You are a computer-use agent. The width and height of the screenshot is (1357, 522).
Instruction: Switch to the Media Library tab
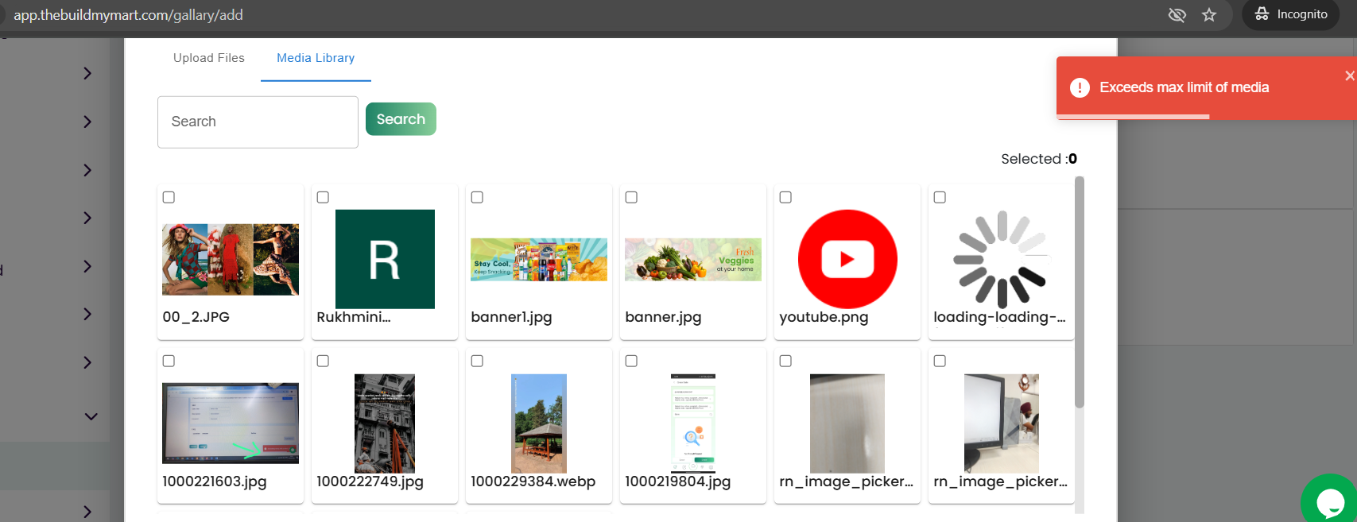[x=316, y=58]
